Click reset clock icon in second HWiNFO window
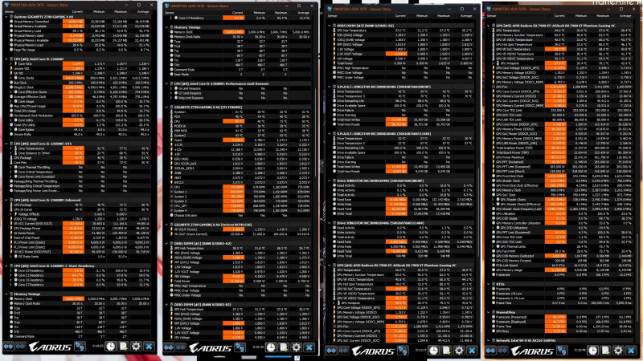643x361 pixels. [x=271, y=348]
